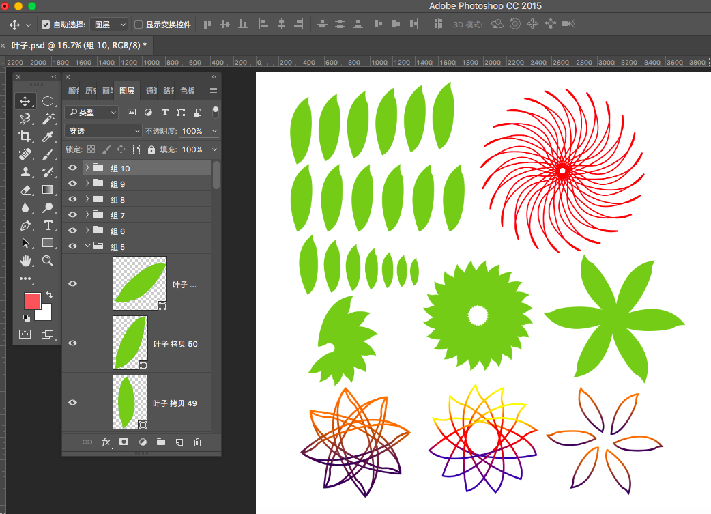The height and width of the screenshot is (514, 711).
Task: Select the Pen tool
Action: [25, 225]
